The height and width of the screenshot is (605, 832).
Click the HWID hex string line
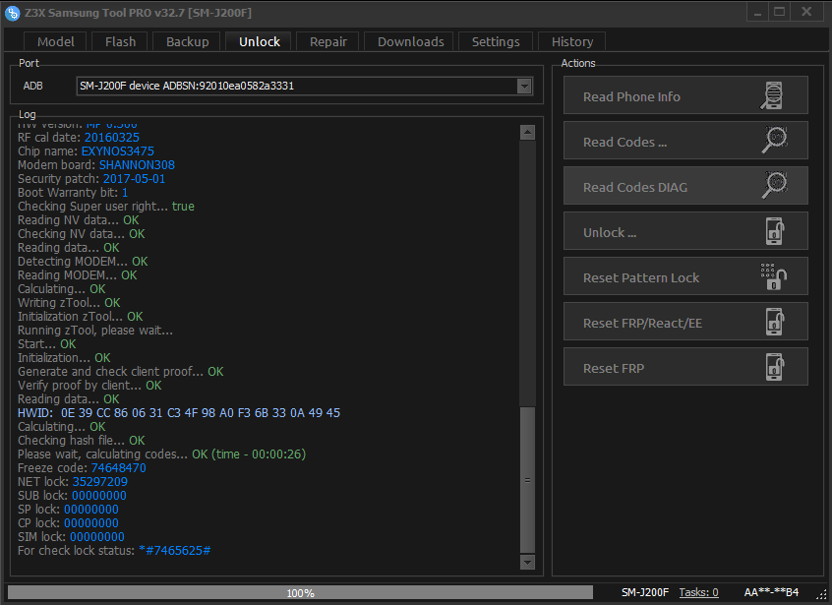179,413
